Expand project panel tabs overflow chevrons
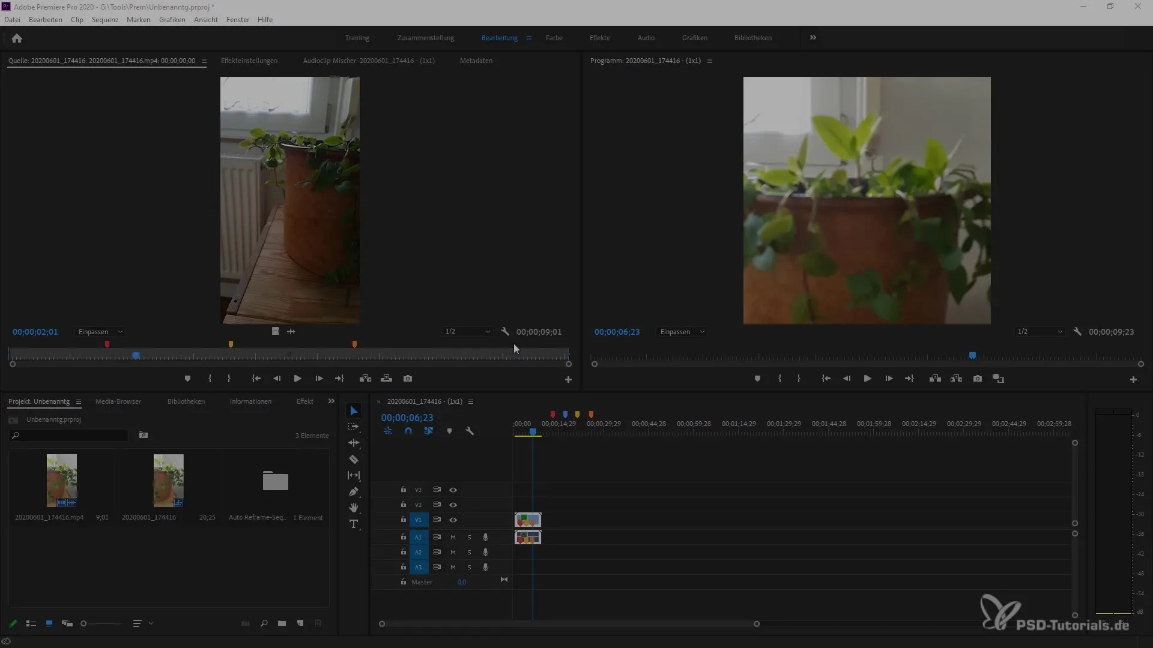 pyautogui.click(x=331, y=401)
